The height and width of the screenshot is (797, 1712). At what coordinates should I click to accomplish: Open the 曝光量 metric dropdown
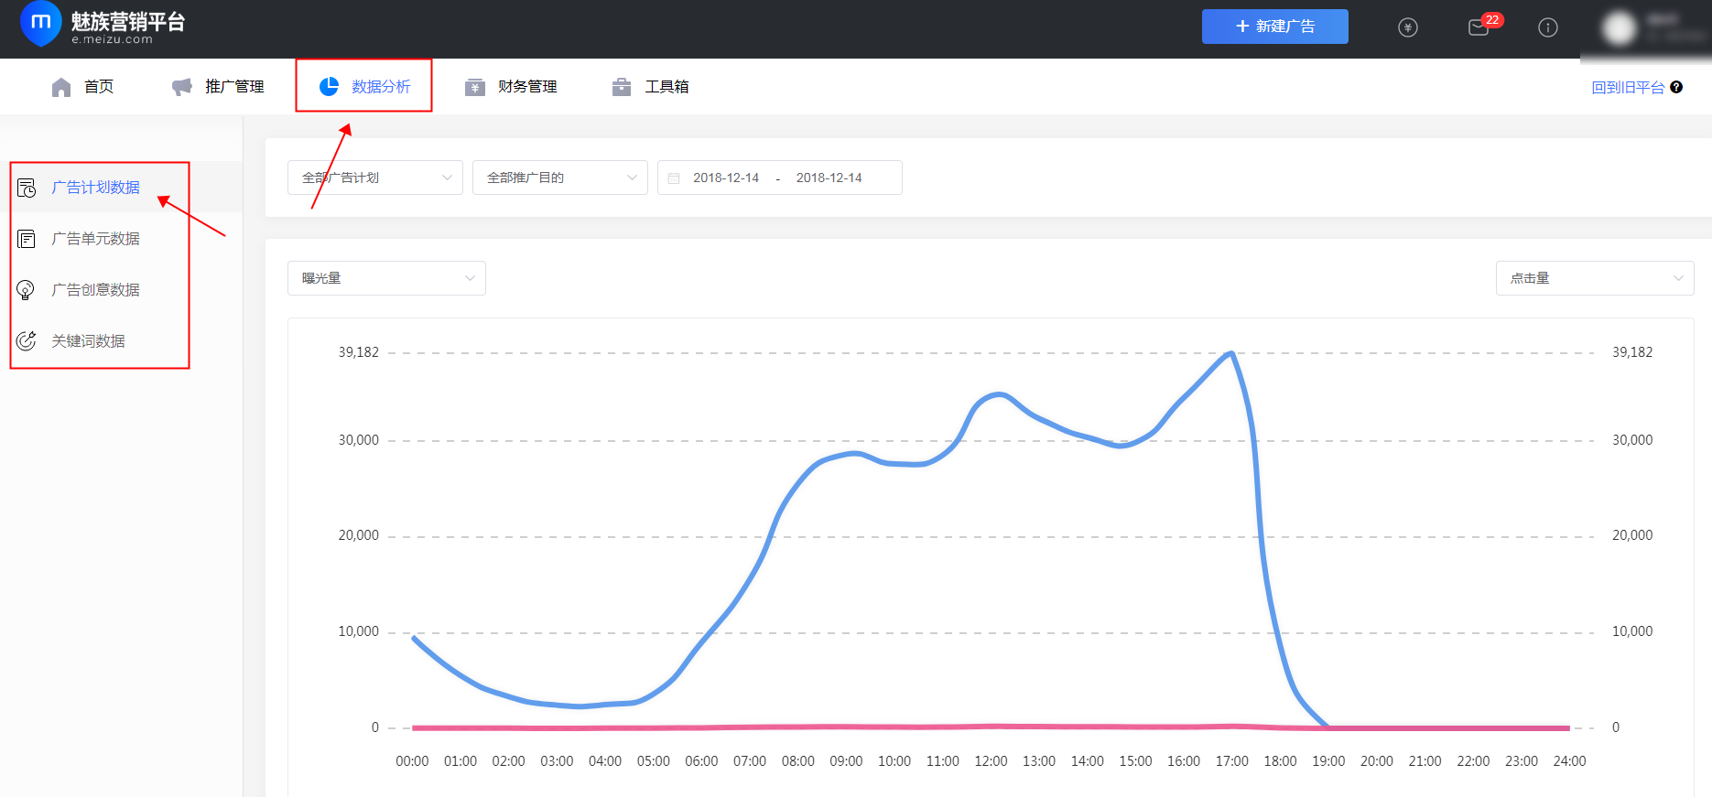click(x=386, y=278)
